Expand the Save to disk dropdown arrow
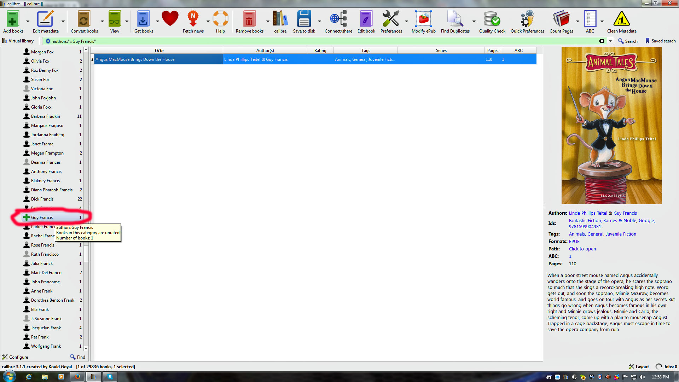Viewport: 679px width, 382px height. click(x=319, y=21)
